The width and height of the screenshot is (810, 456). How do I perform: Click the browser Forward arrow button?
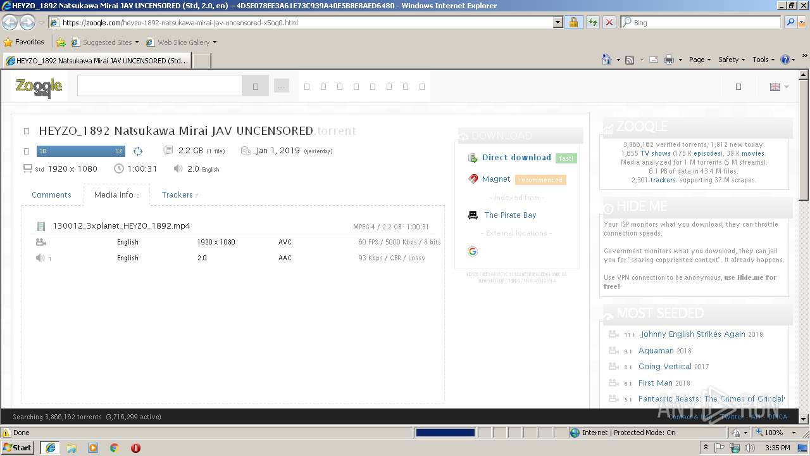(27, 22)
